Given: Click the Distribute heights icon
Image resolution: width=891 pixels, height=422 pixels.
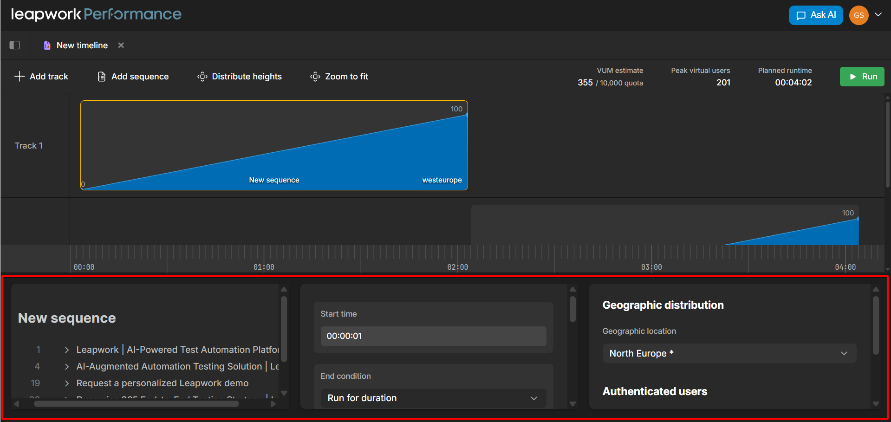Looking at the screenshot, I should click(x=202, y=77).
